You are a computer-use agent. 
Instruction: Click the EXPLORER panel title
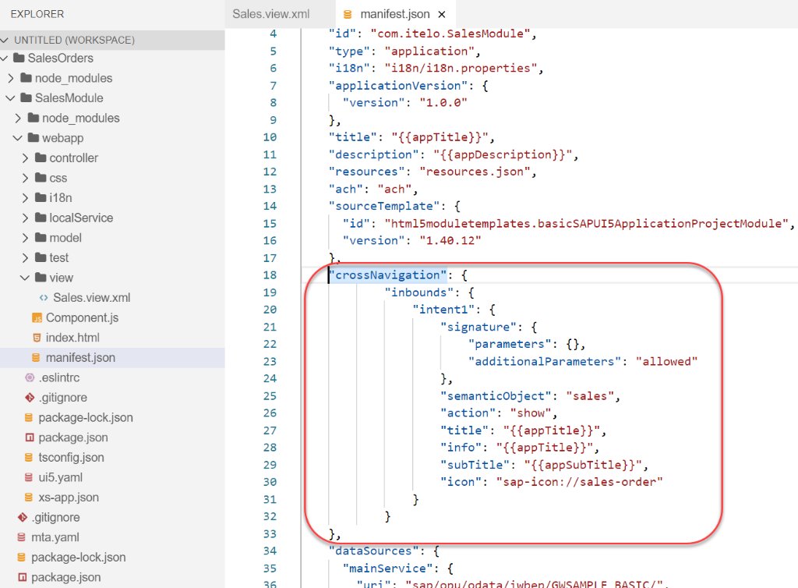point(37,14)
